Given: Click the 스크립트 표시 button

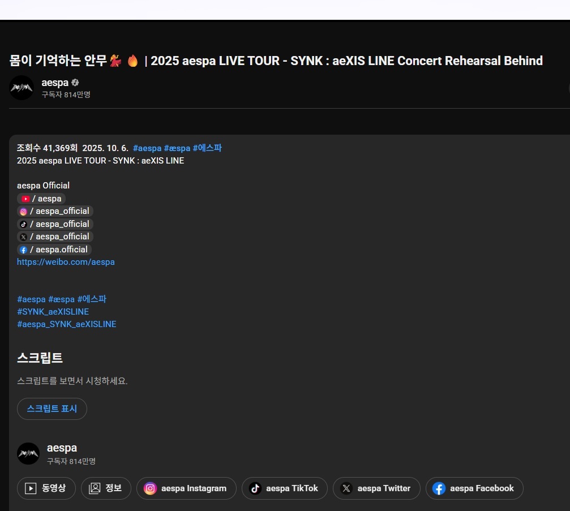Looking at the screenshot, I should pos(52,409).
